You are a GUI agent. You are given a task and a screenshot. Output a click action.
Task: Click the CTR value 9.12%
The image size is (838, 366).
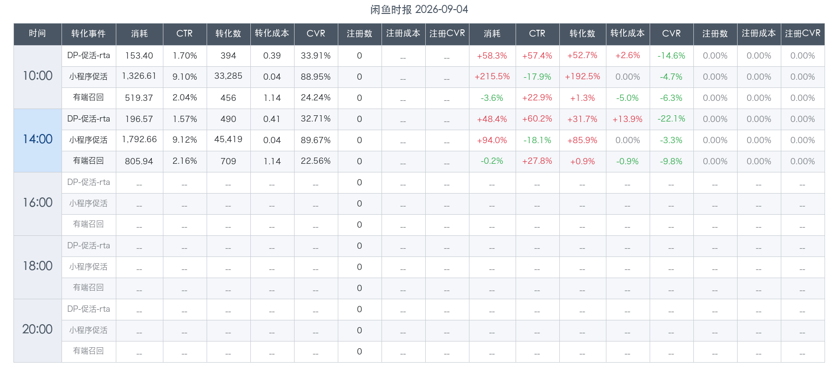(x=185, y=140)
